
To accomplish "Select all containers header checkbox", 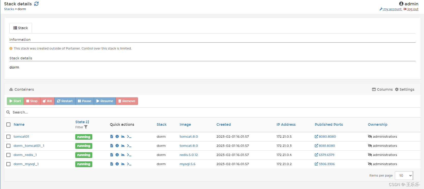I will tap(8, 124).
